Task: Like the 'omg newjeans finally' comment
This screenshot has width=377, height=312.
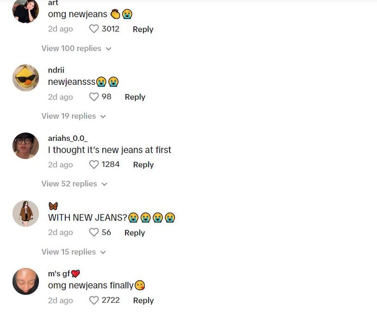Action: [x=94, y=300]
